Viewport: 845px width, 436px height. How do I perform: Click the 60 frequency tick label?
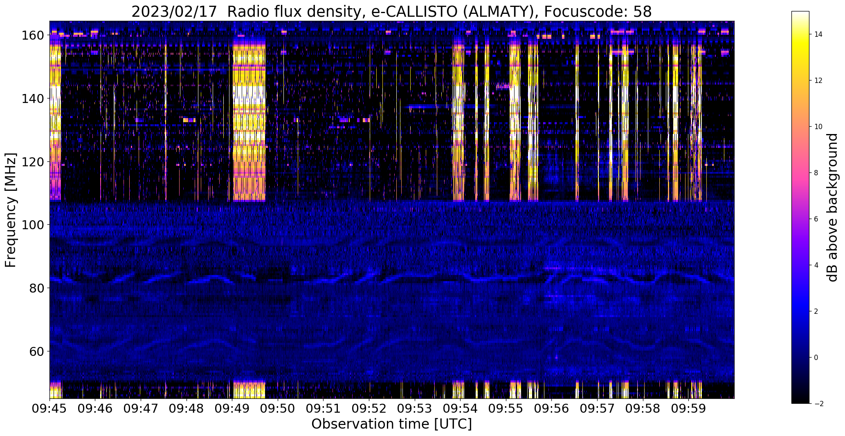pos(37,351)
